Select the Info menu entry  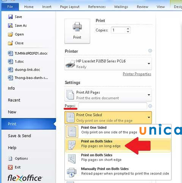(11, 88)
